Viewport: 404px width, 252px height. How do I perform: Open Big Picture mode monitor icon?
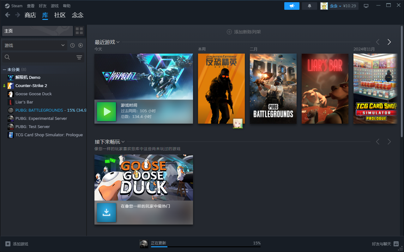pyautogui.click(x=366, y=6)
